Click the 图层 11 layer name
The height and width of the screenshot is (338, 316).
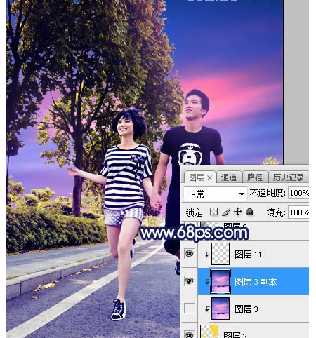coord(248,255)
